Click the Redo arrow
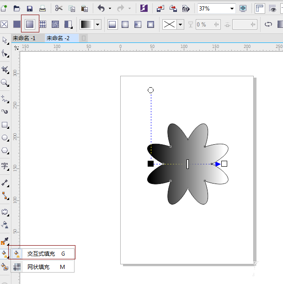The width and height of the screenshot is (283, 284). tap(121, 8)
